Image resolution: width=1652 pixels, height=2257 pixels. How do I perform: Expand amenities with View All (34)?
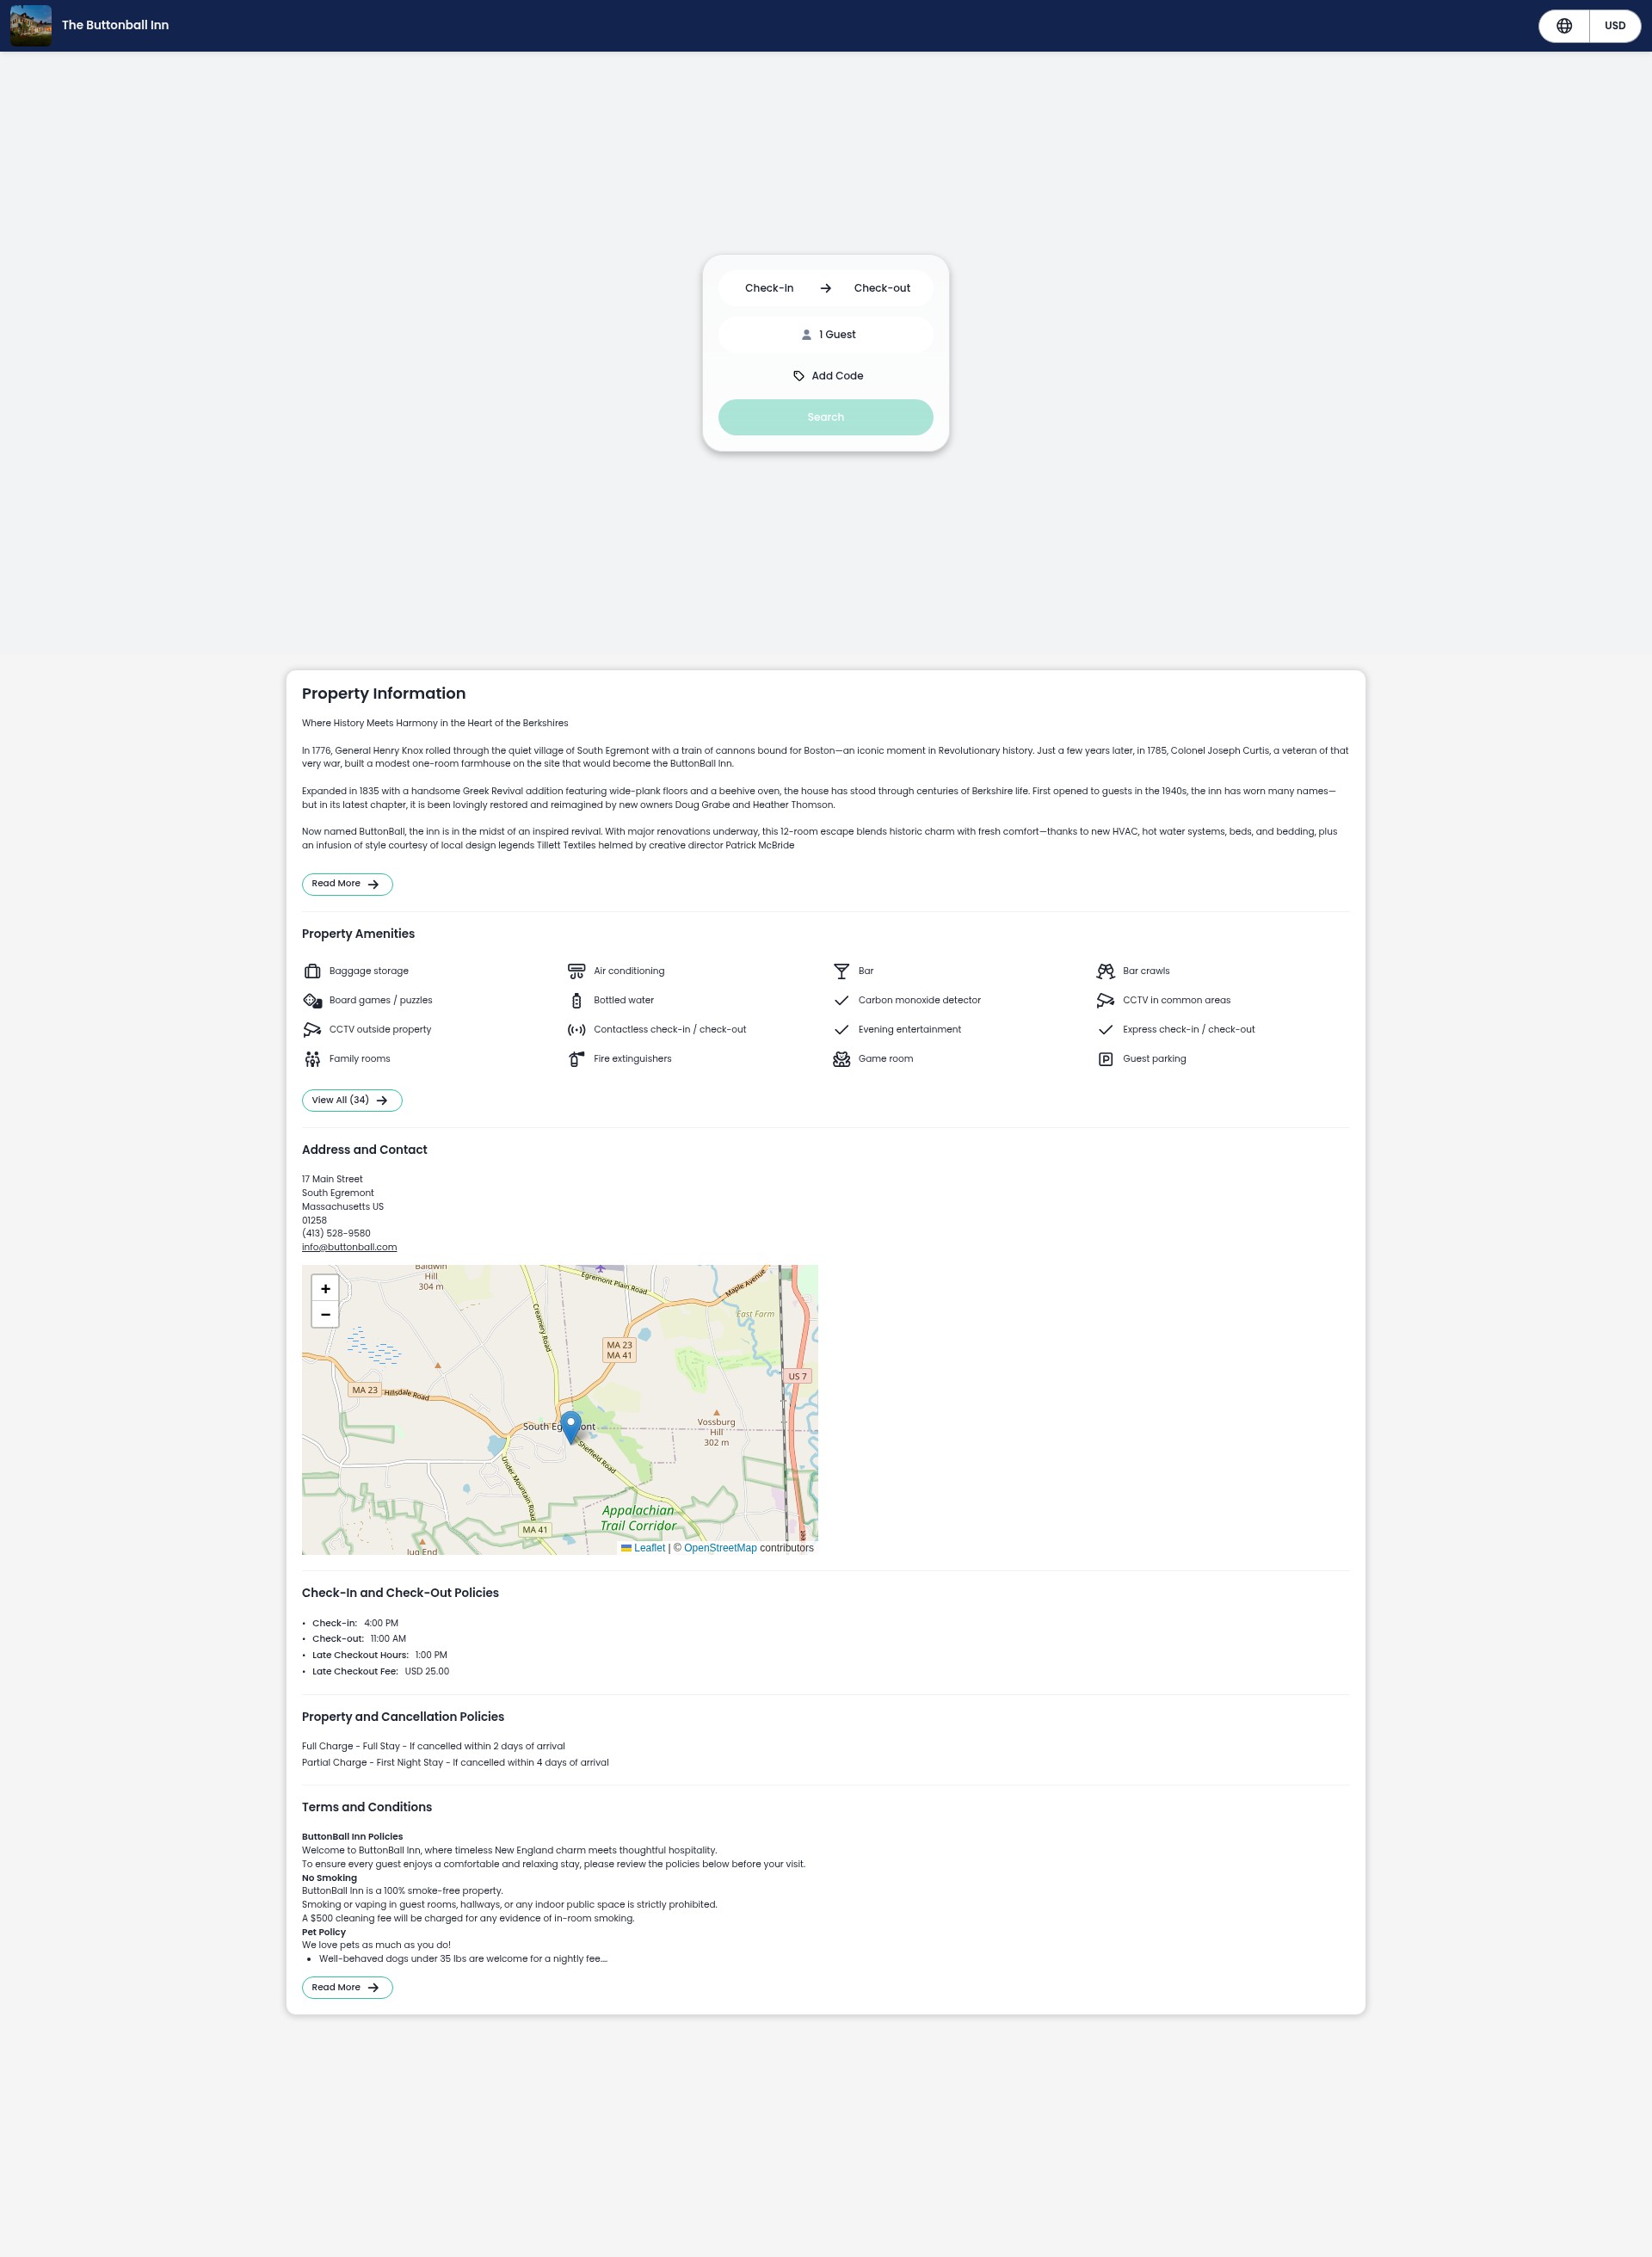(x=352, y=1100)
